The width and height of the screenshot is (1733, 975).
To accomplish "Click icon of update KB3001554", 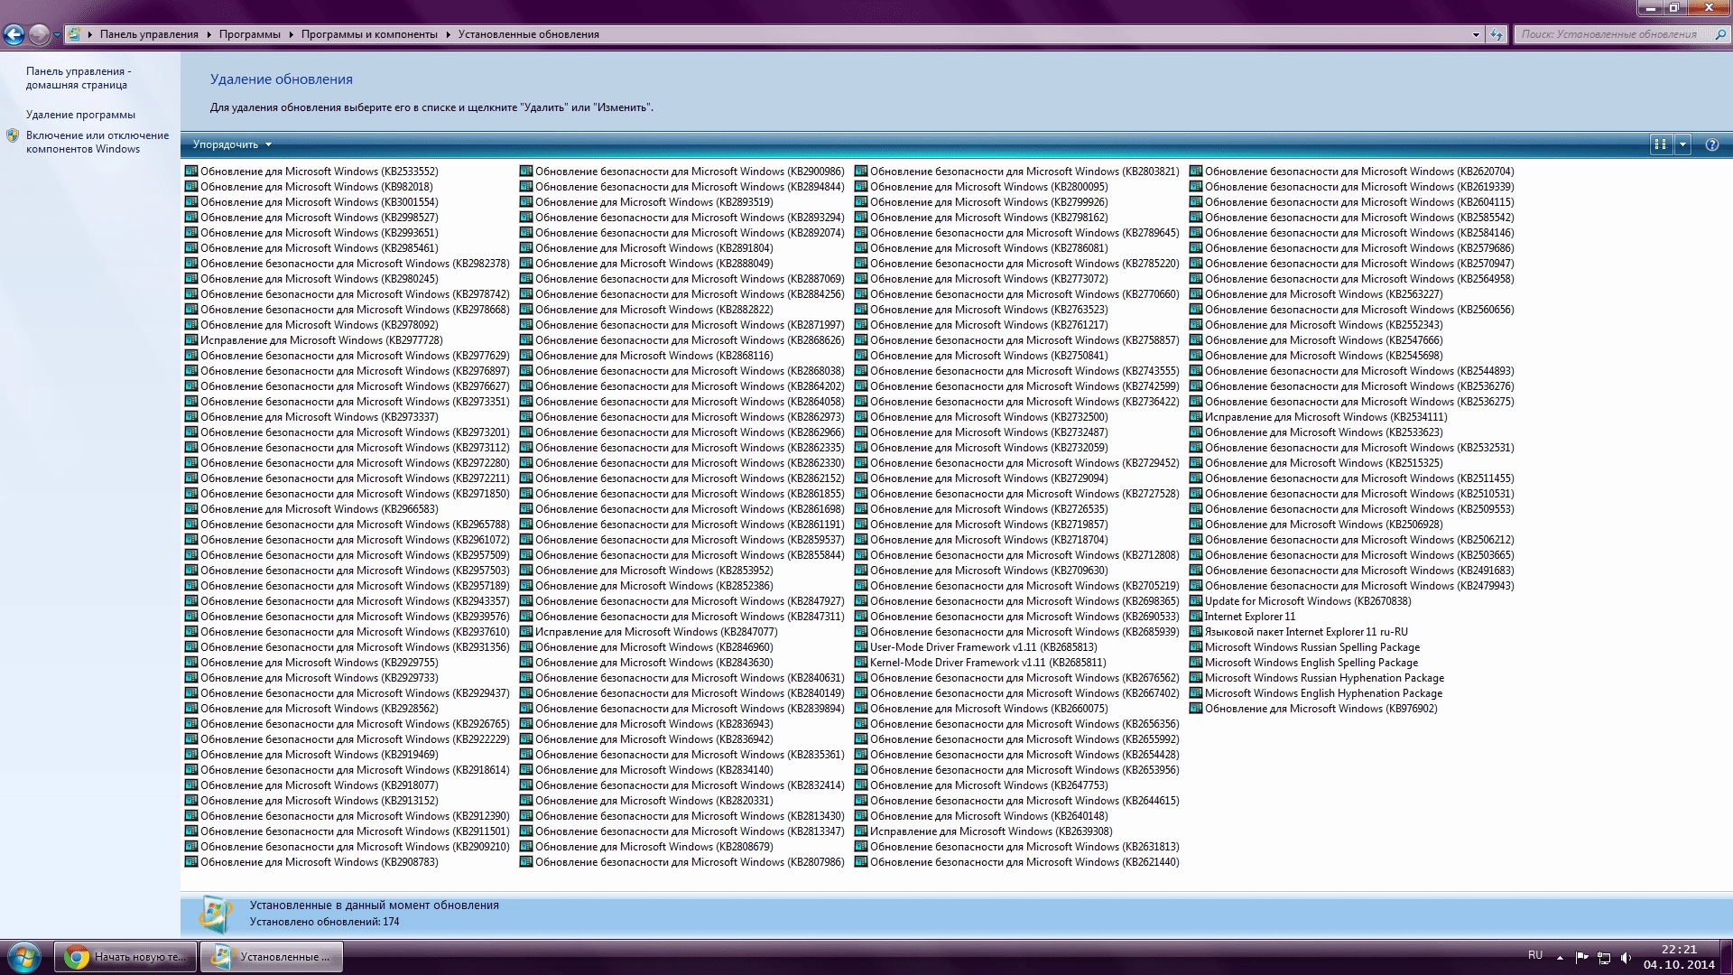I will [x=191, y=201].
